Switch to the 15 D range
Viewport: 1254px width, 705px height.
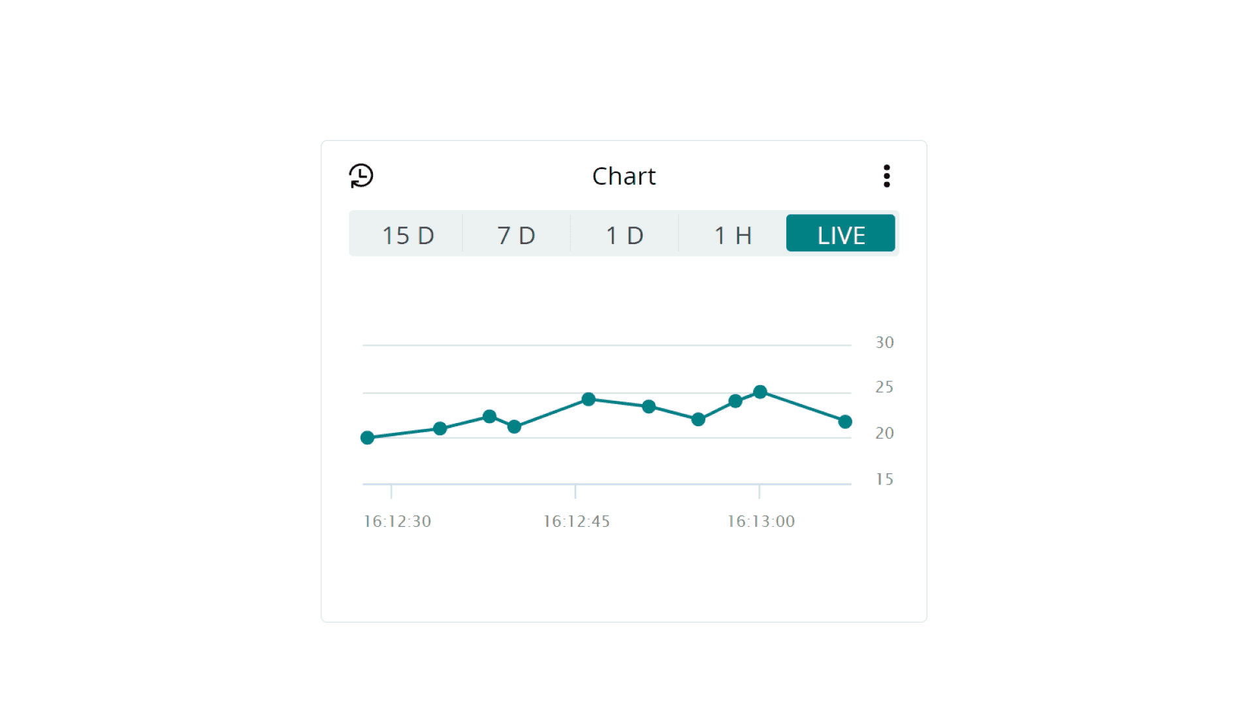click(x=408, y=235)
